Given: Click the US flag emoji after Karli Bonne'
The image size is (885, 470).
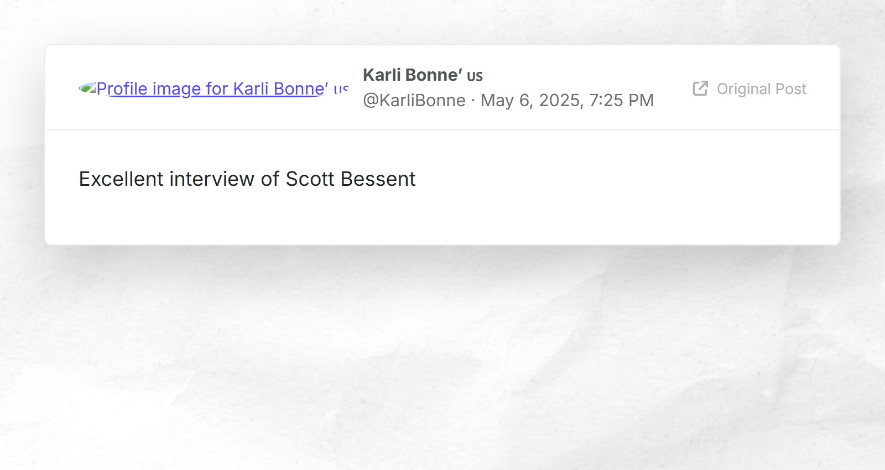Looking at the screenshot, I should pos(477,75).
